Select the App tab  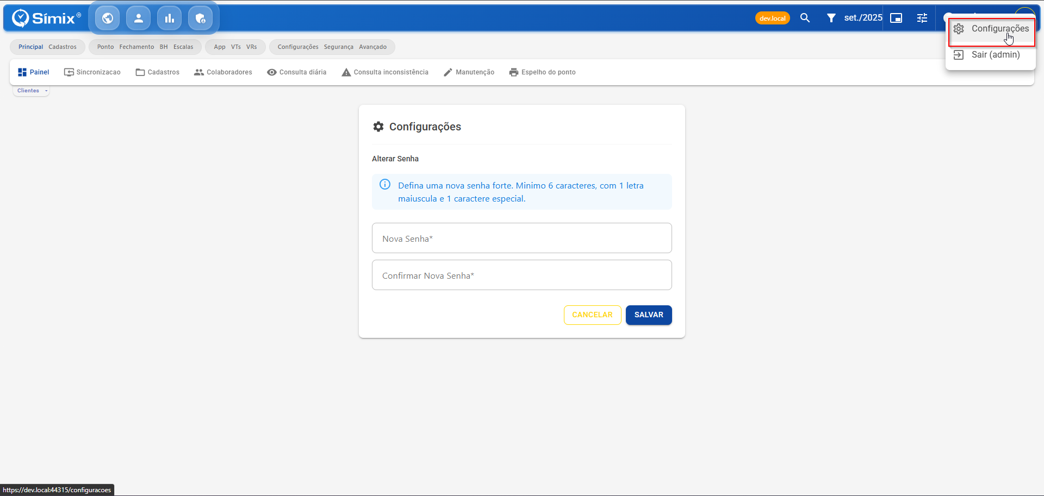coord(220,47)
